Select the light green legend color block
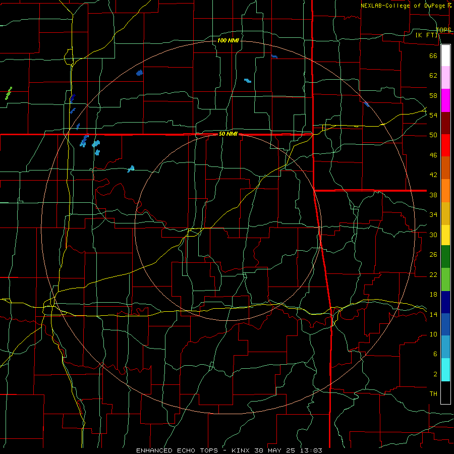The image size is (454, 454). pyautogui.click(x=445, y=279)
